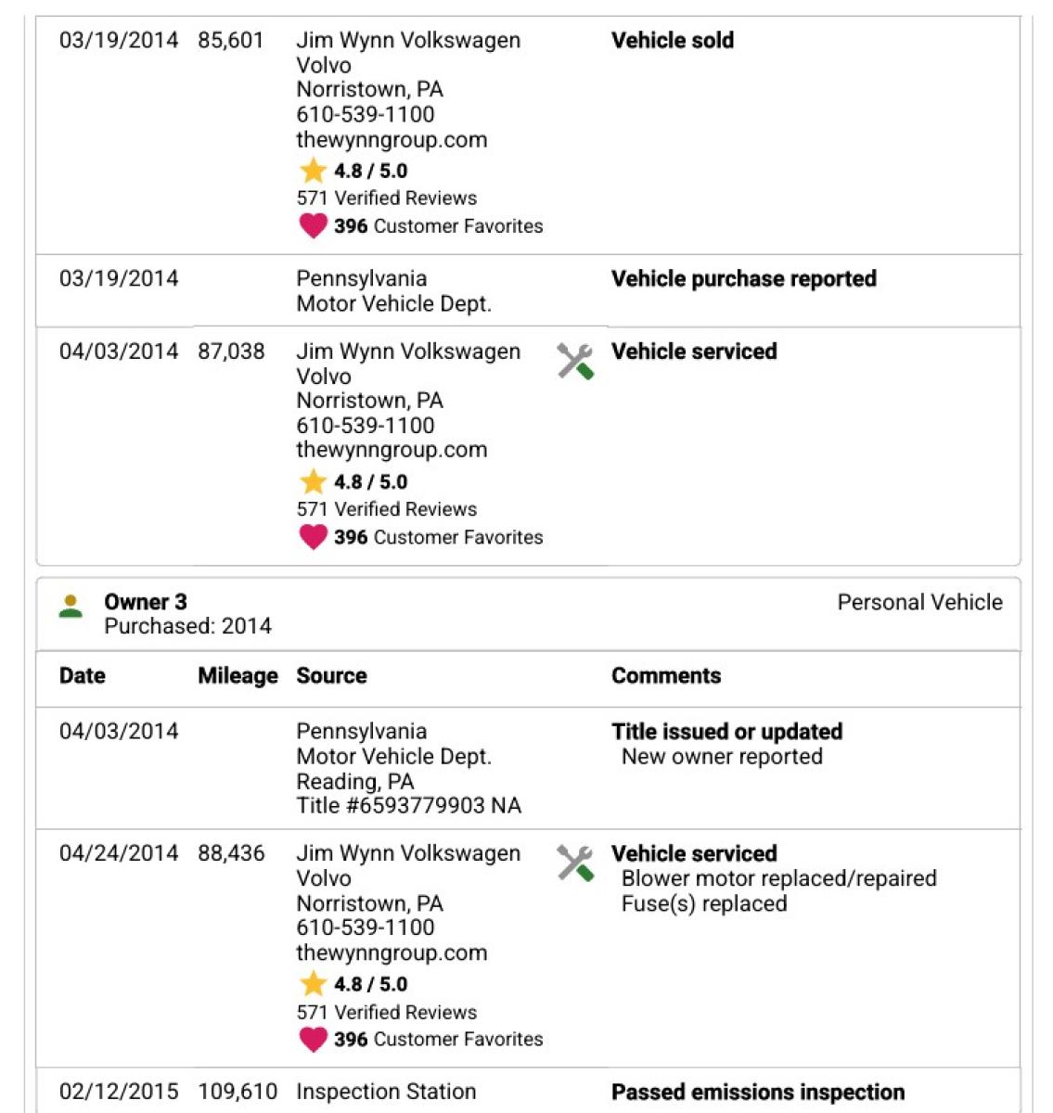Image resolution: width=1053 pixels, height=1113 pixels.
Task: Click 396 Customer Favorites in 04/24/2014 entry
Action: point(439,1039)
